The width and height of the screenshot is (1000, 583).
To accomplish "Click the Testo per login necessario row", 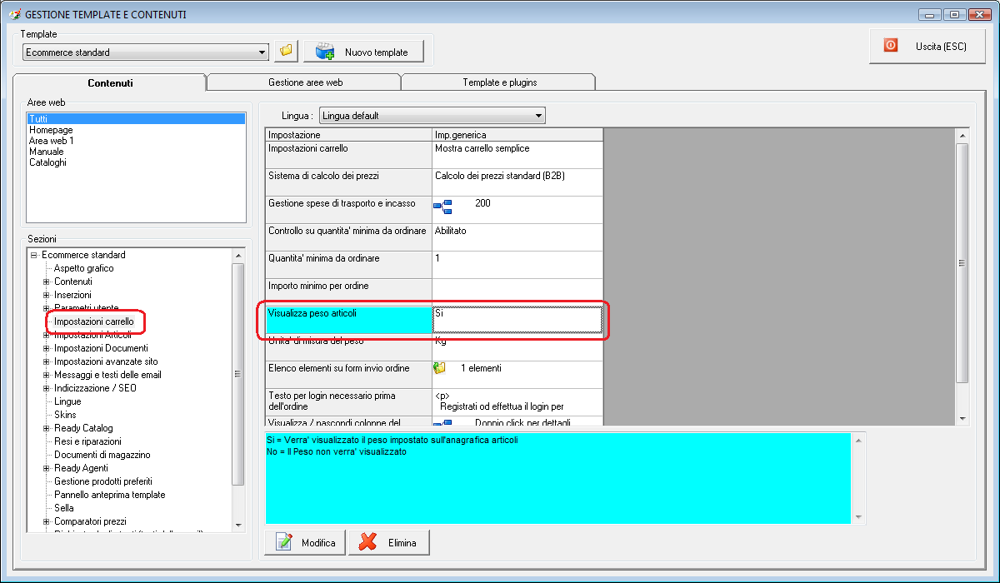I will coord(434,402).
